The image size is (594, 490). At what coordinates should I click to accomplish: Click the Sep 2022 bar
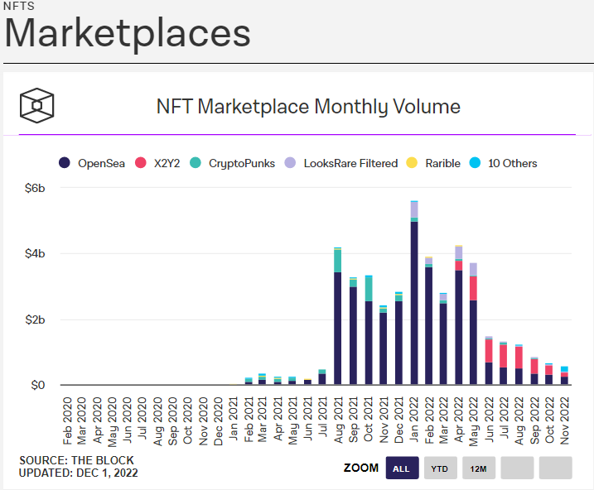pos(534,371)
